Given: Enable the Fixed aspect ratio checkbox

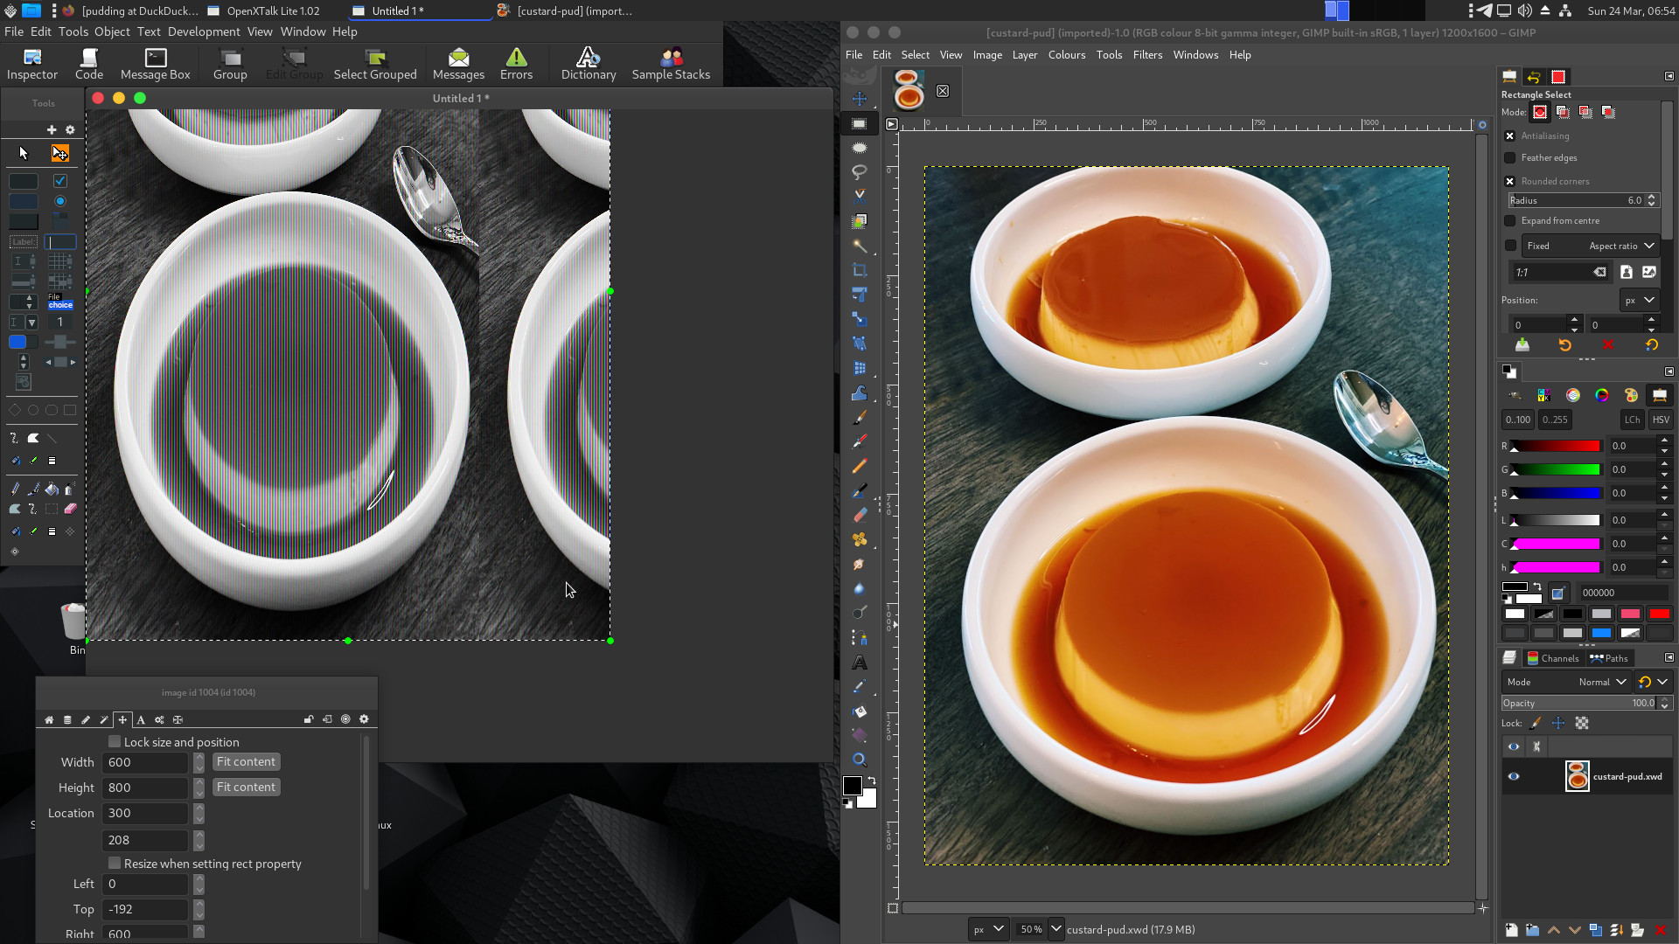Looking at the screenshot, I should coord(1510,246).
